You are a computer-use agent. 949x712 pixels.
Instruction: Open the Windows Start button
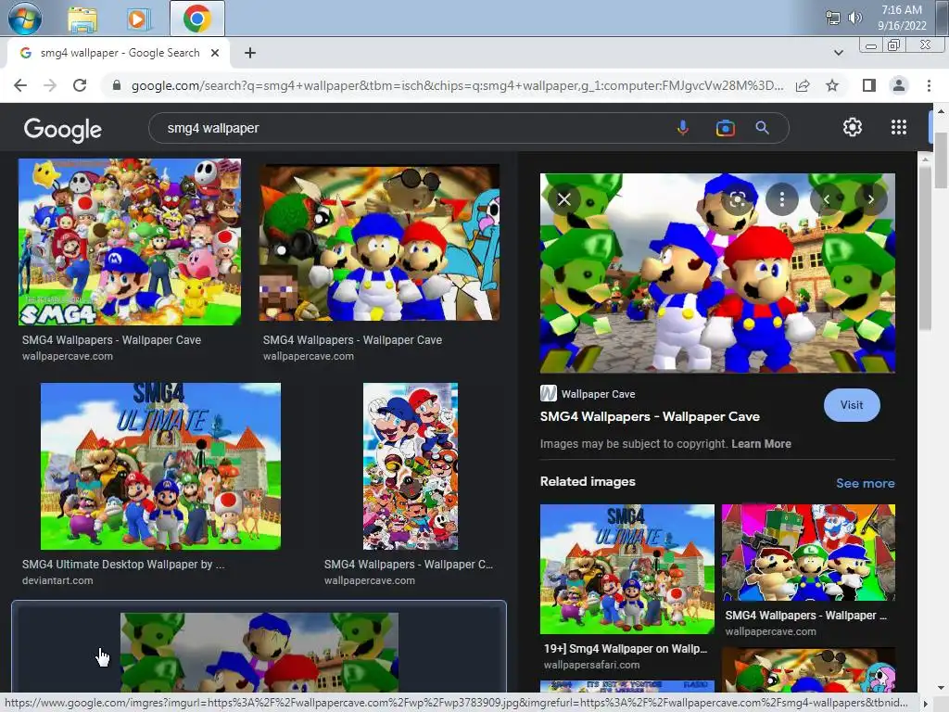[25, 19]
